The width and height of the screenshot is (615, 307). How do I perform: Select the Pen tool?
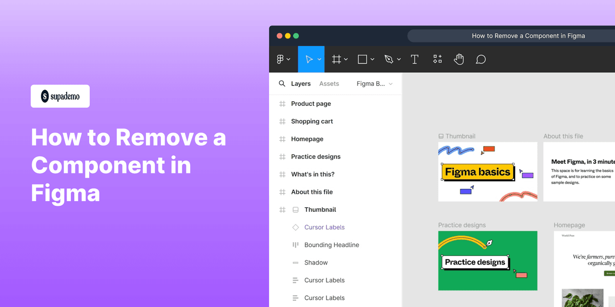[x=389, y=59]
